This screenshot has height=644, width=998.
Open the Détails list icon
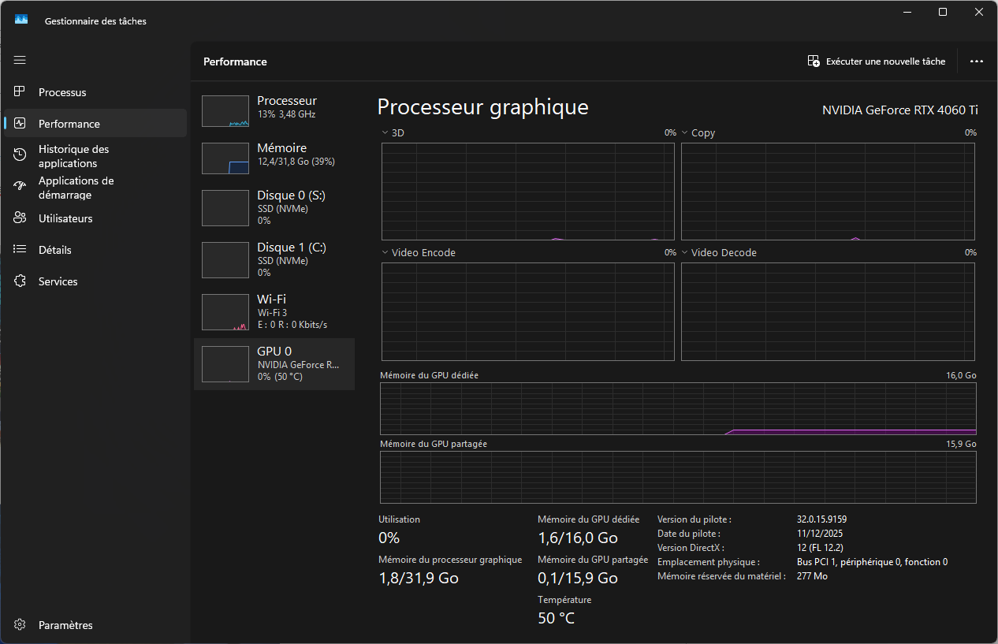pyautogui.click(x=20, y=250)
